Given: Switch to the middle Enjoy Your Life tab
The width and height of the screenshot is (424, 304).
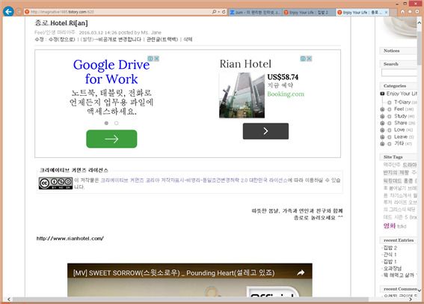Looking at the screenshot, I should [309, 12].
